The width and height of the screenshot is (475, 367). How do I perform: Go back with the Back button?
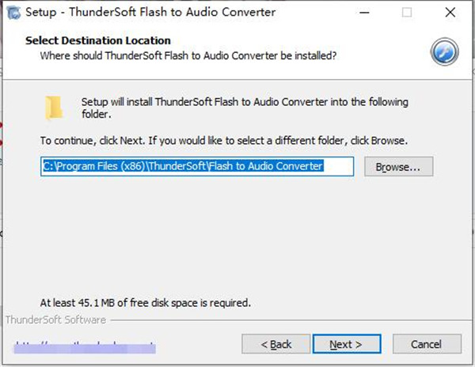(276, 344)
